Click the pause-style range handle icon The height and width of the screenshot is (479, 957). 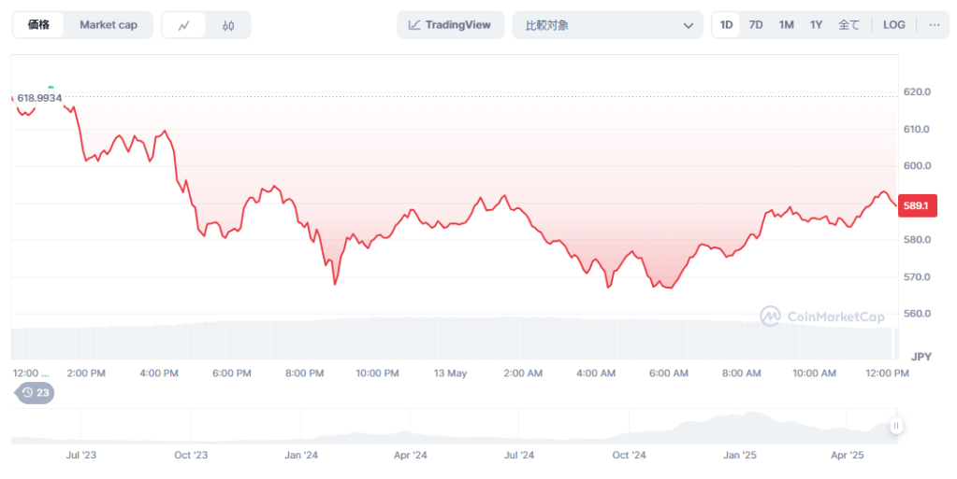click(x=896, y=426)
